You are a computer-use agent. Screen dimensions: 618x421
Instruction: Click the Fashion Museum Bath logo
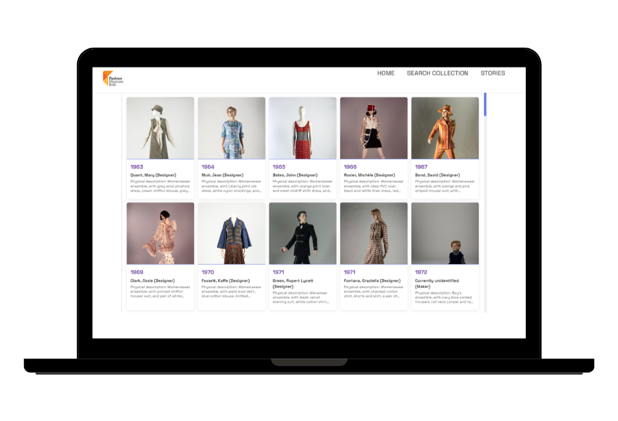pos(113,79)
